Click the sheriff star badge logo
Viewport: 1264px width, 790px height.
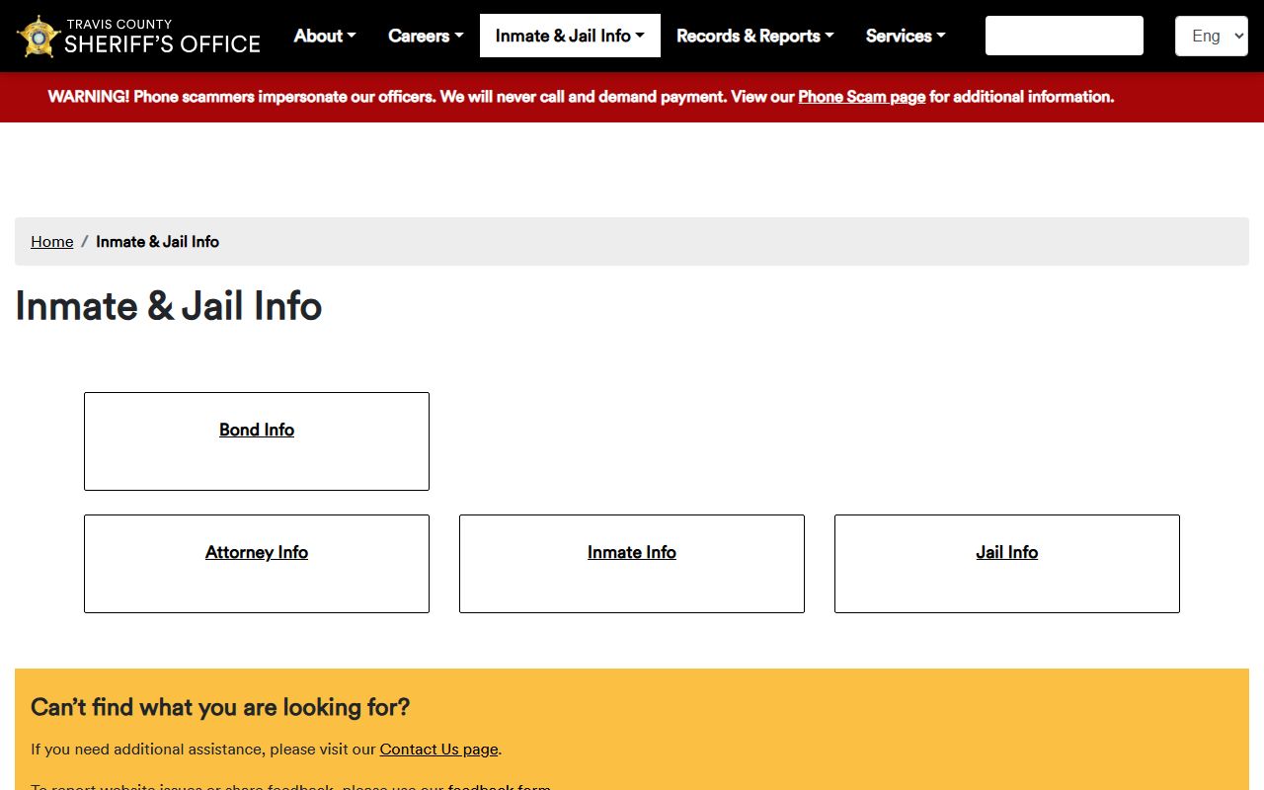[x=39, y=37]
